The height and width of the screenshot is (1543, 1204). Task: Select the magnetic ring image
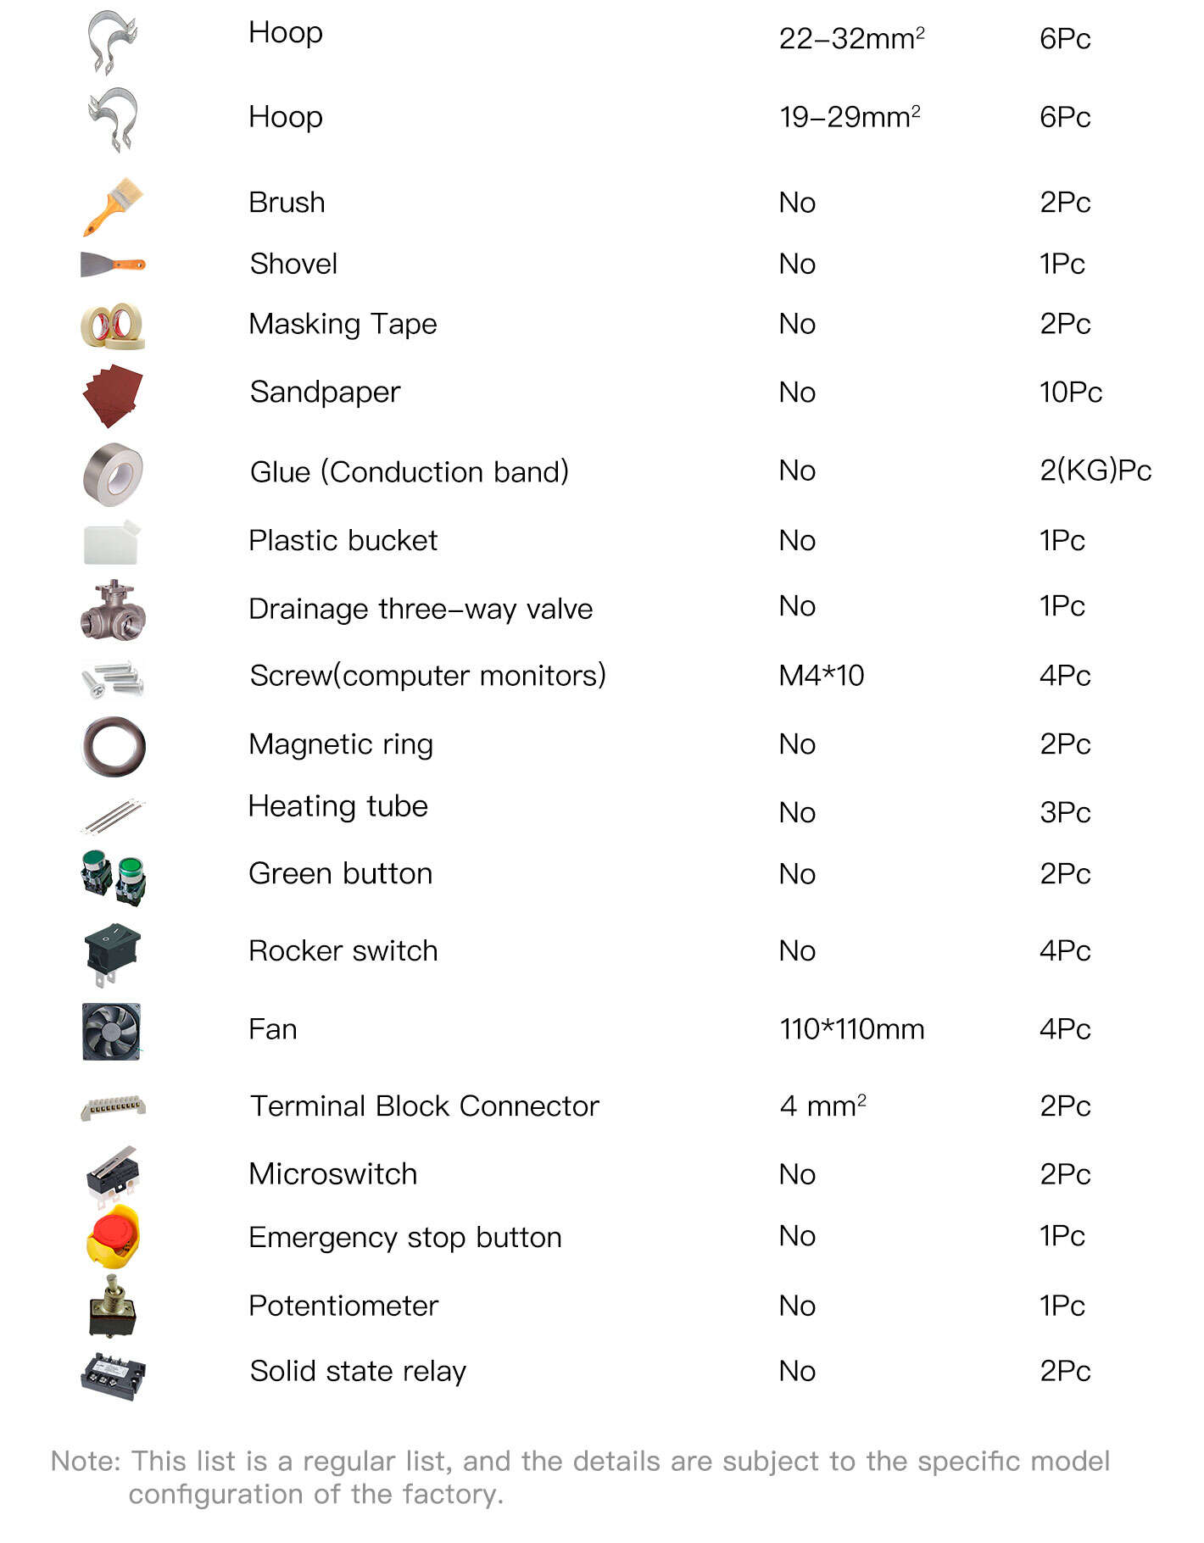(114, 746)
